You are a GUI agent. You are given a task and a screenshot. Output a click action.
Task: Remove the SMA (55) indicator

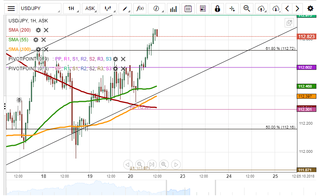[x=44, y=40]
